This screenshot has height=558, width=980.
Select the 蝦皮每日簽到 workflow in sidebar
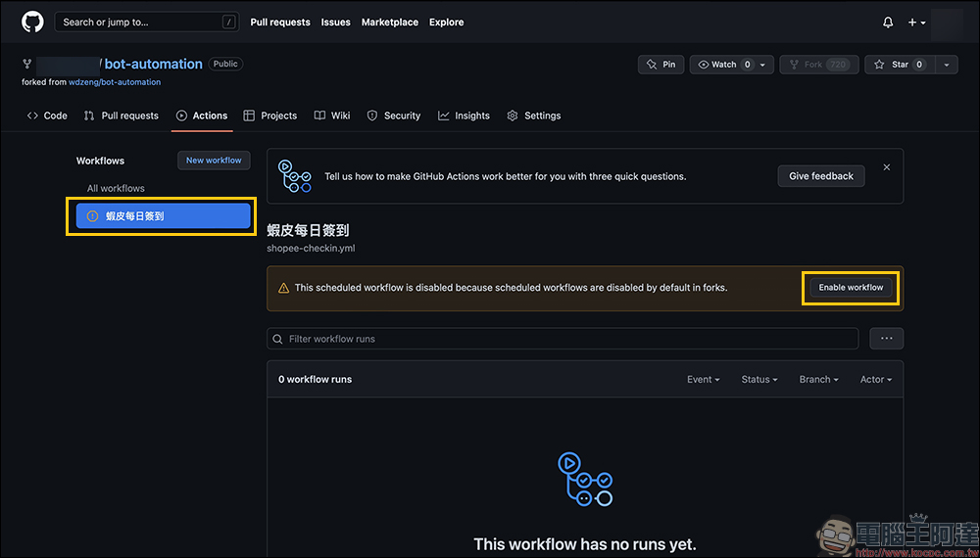pyautogui.click(x=164, y=216)
